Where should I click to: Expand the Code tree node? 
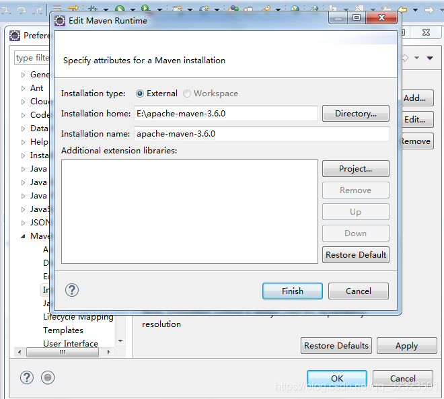point(24,115)
